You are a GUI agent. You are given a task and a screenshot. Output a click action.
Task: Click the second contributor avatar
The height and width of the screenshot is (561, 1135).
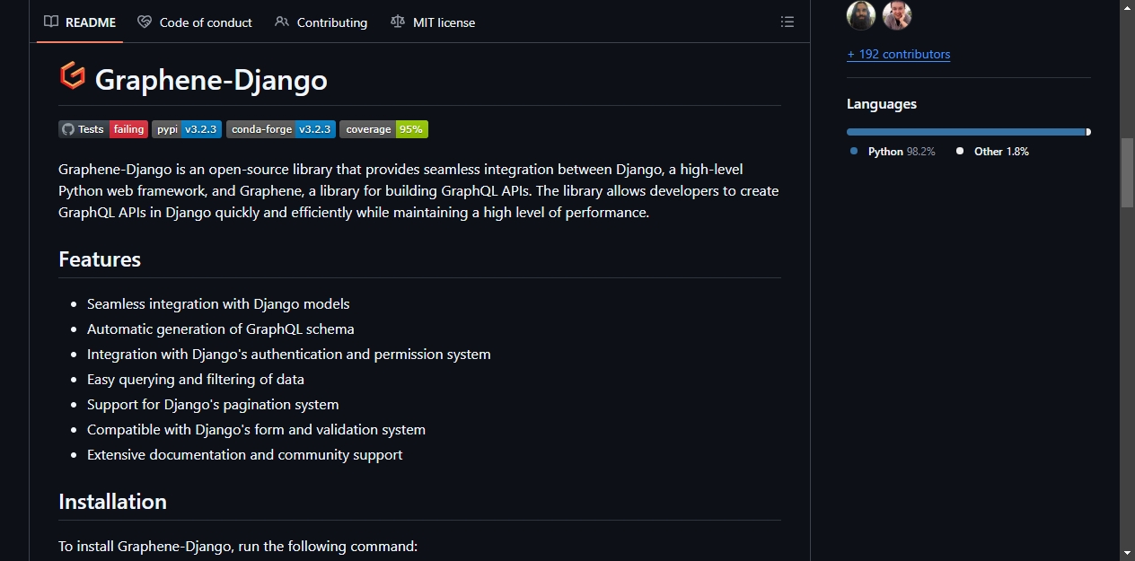(897, 14)
